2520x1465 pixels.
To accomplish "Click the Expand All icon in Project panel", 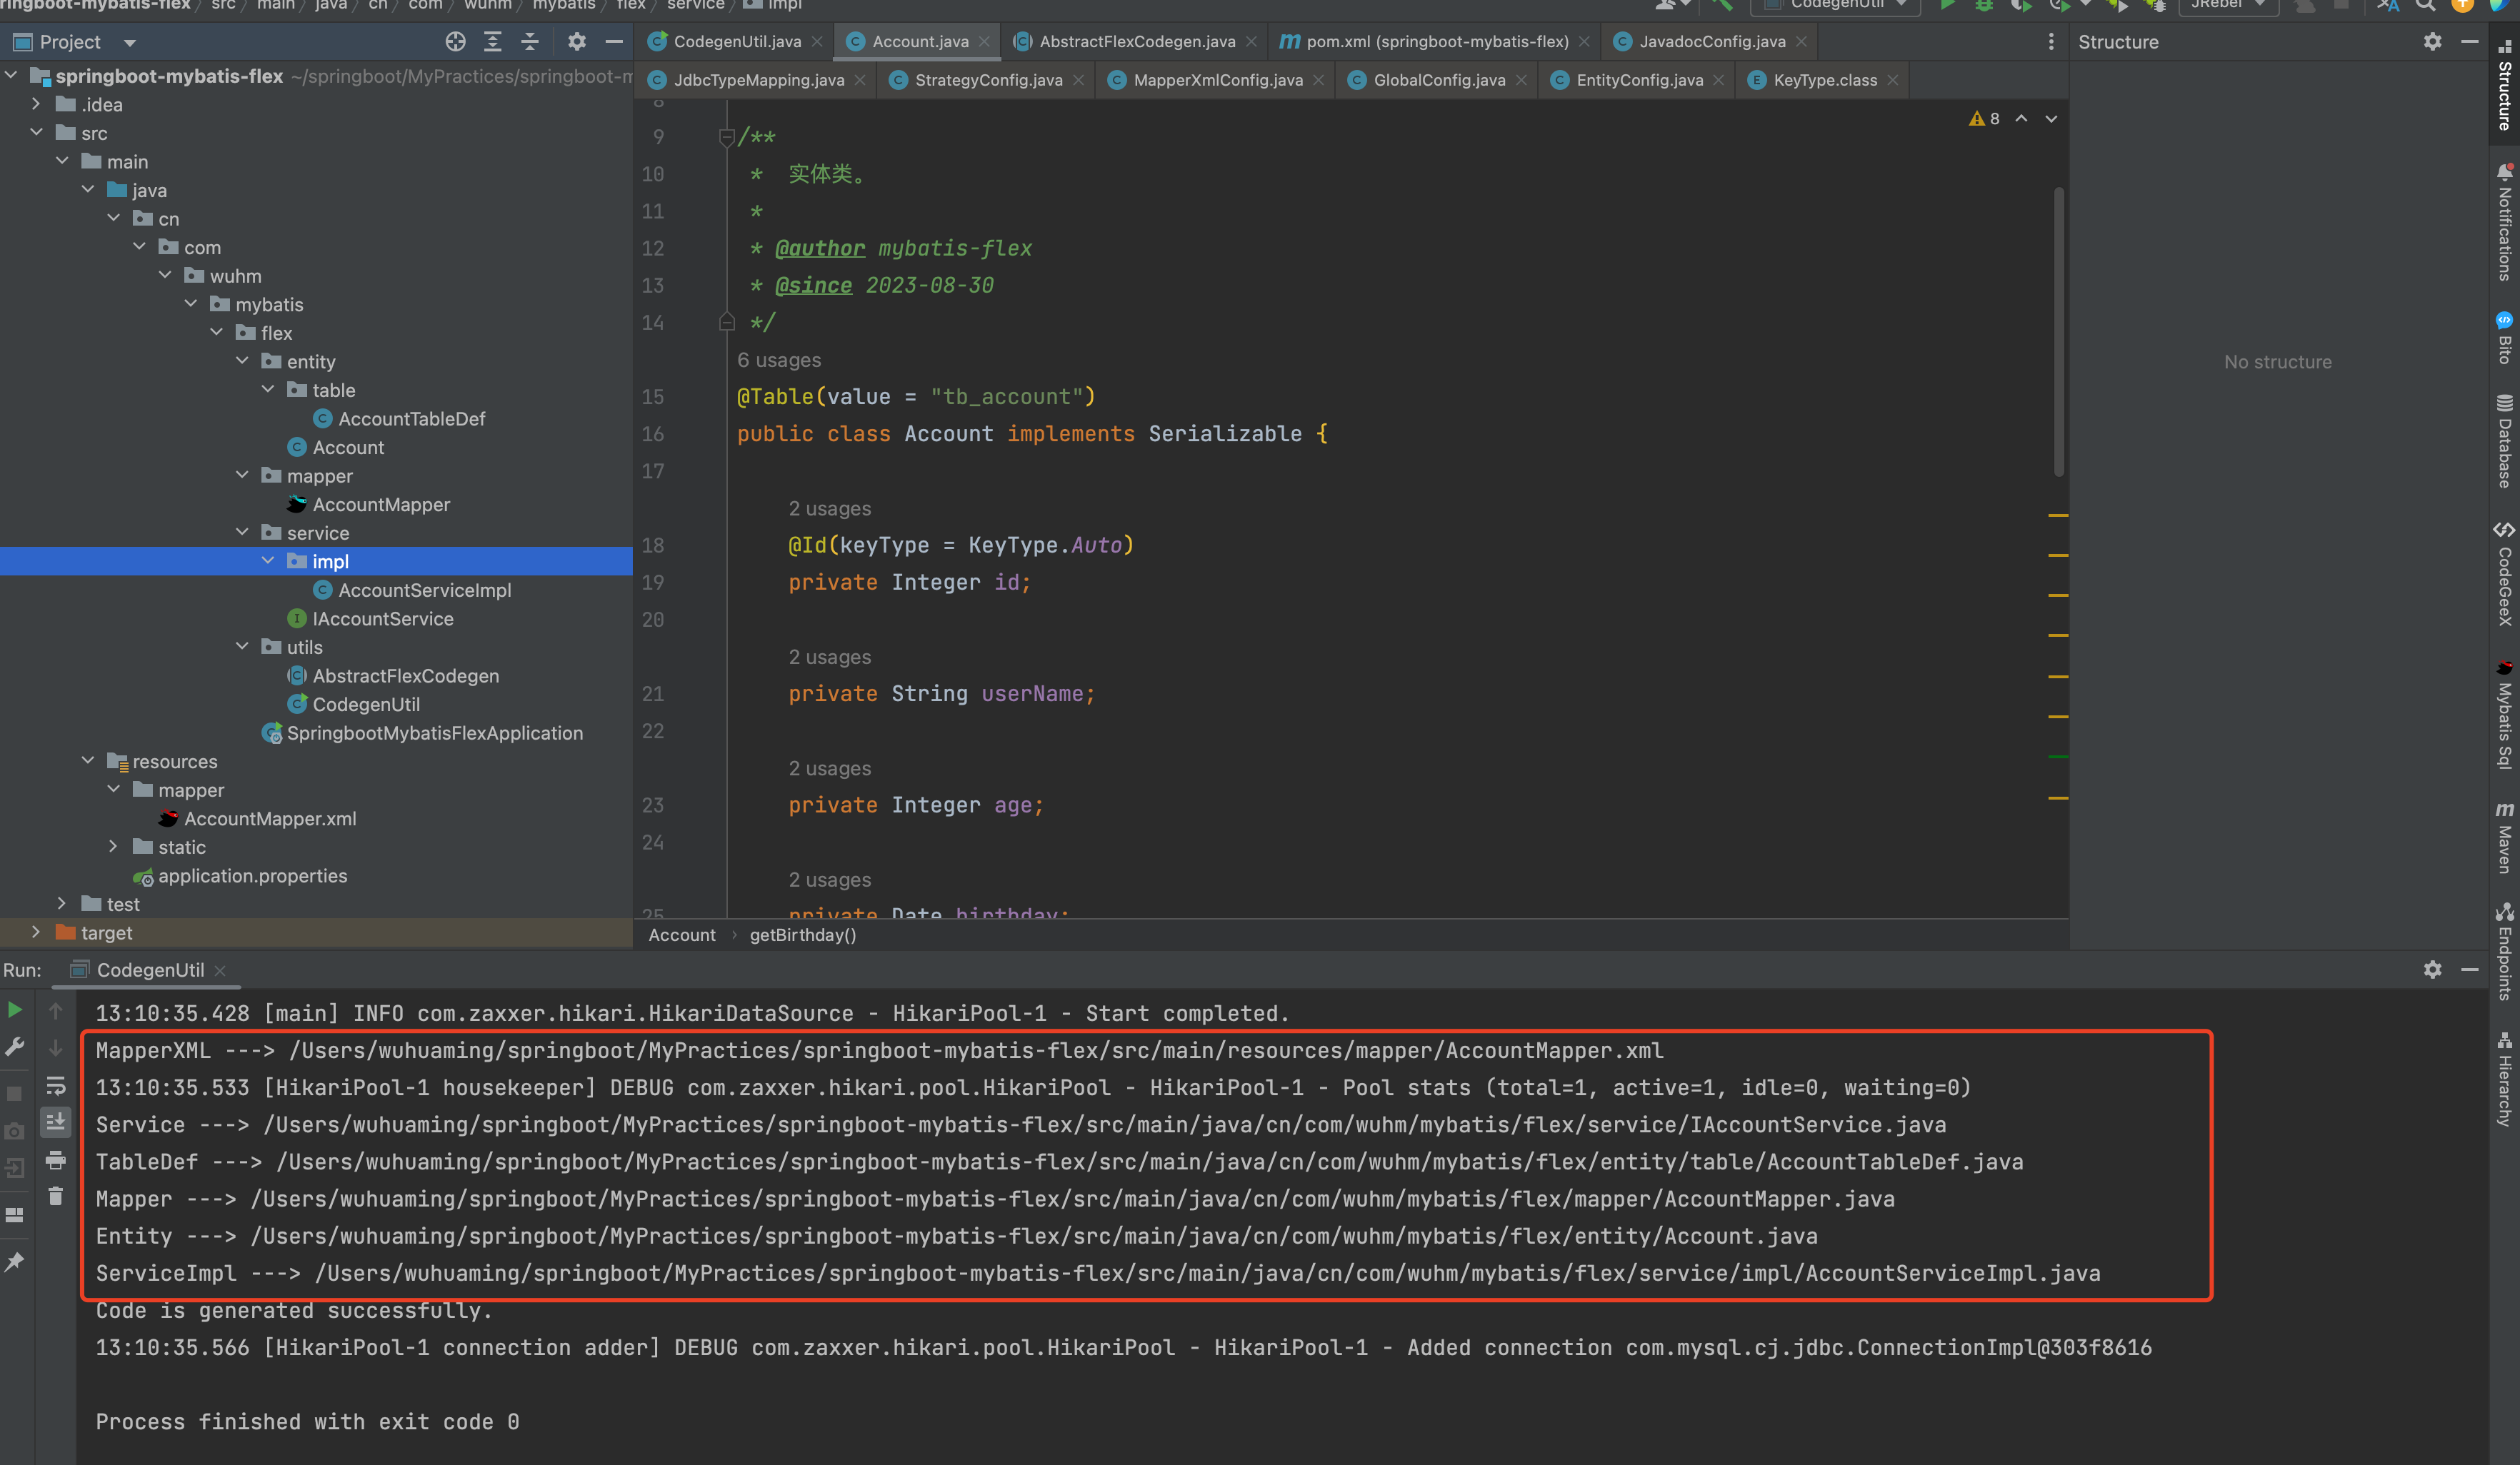I will [493, 42].
